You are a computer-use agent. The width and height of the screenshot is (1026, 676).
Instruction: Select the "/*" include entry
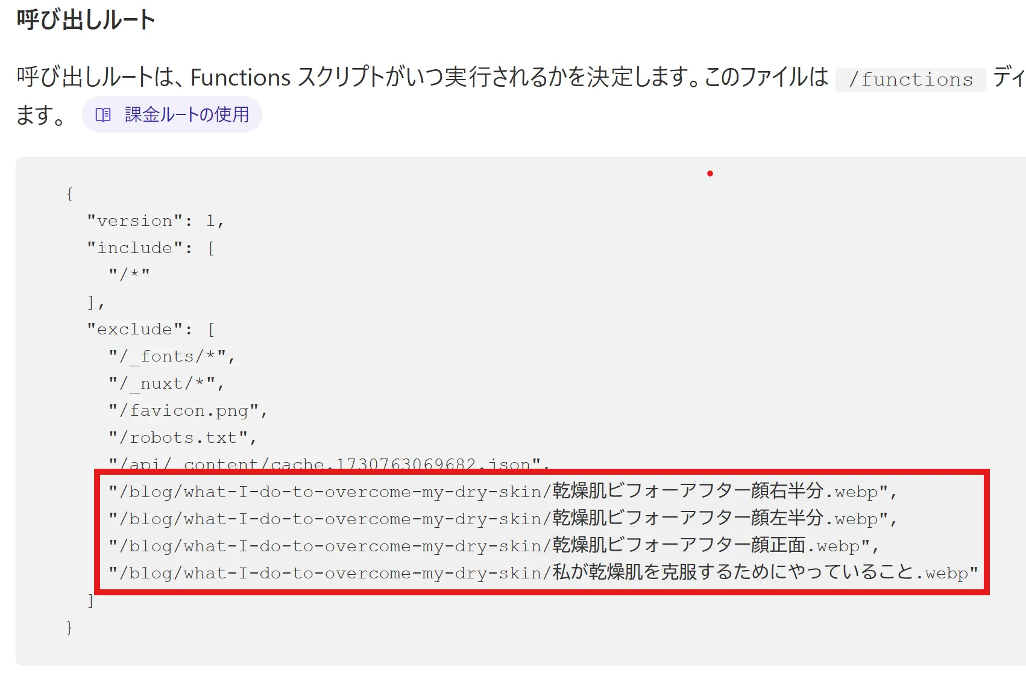click(130, 275)
